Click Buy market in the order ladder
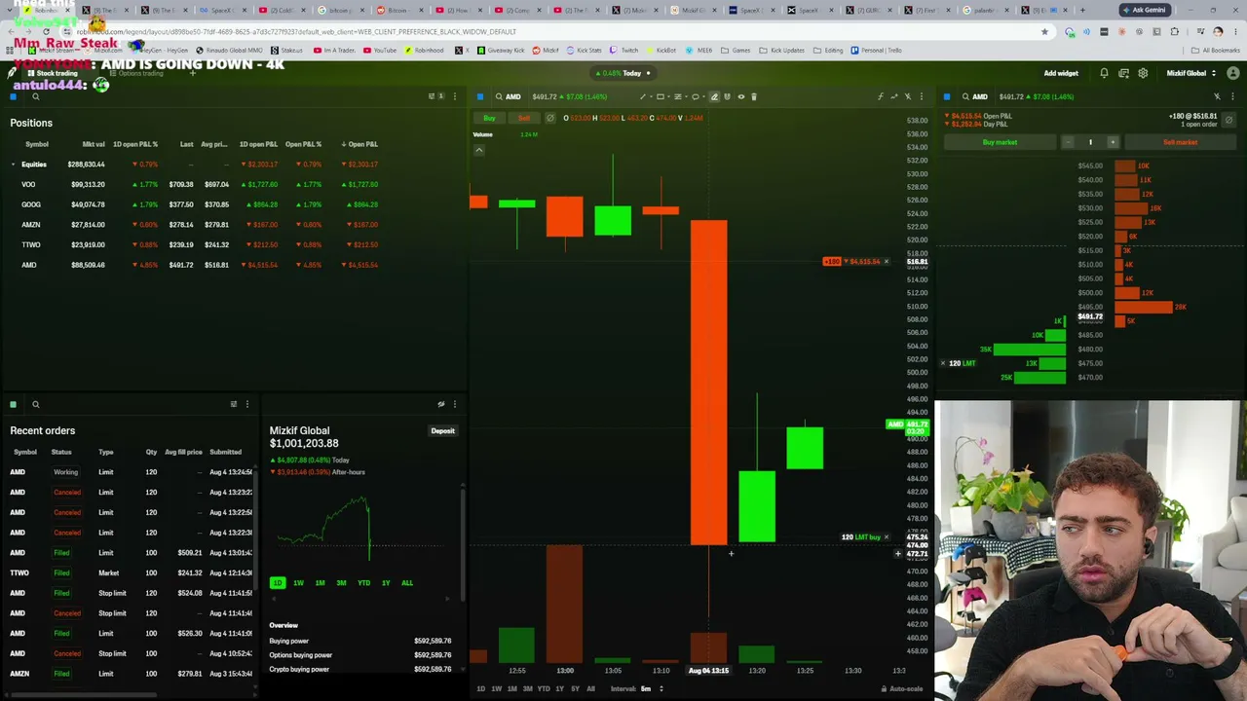1247x701 pixels. pyautogui.click(x=1000, y=142)
